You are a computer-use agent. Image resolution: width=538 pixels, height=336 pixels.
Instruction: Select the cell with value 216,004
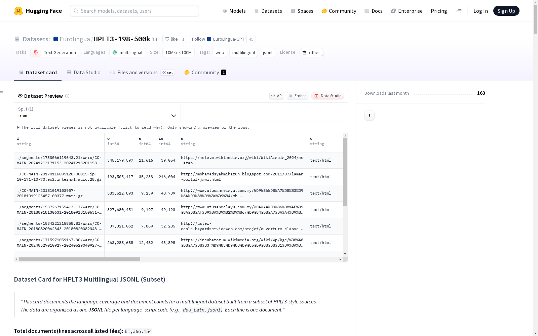tap(167, 177)
